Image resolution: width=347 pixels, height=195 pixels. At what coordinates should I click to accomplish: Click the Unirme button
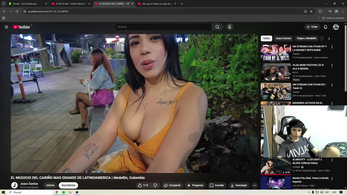pos(50,185)
